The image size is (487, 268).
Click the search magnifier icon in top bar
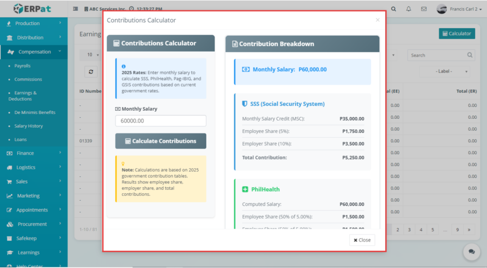[393, 9]
